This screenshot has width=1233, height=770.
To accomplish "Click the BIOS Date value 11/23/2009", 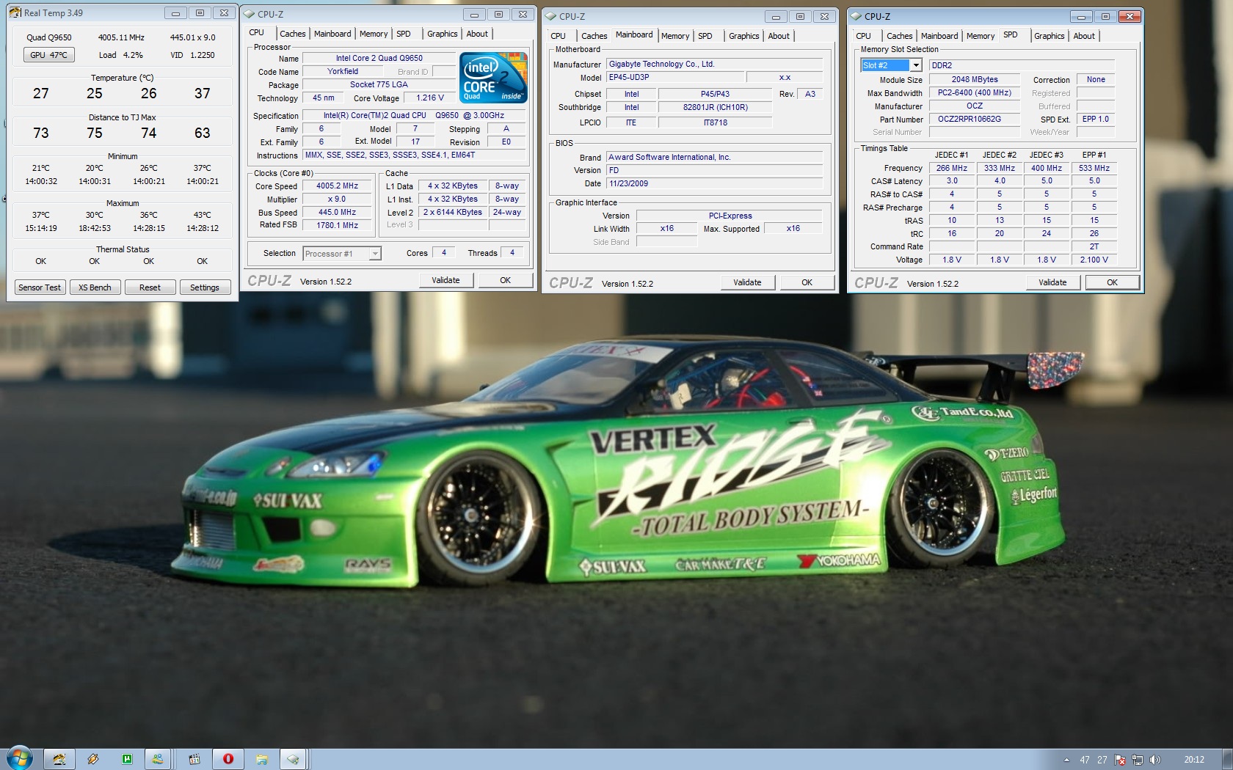I will click(714, 183).
